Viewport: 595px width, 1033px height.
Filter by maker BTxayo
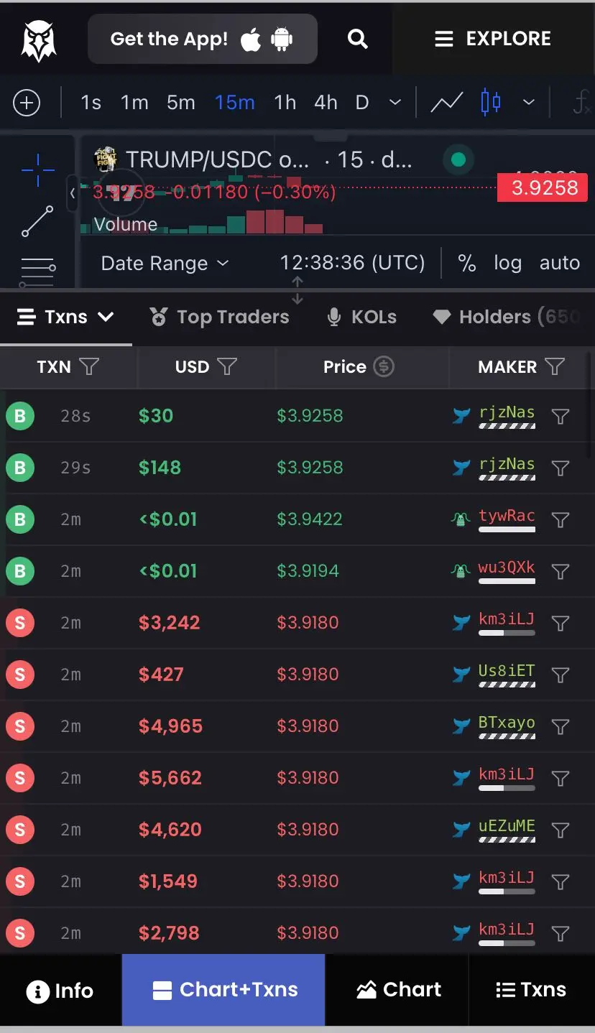(x=561, y=726)
